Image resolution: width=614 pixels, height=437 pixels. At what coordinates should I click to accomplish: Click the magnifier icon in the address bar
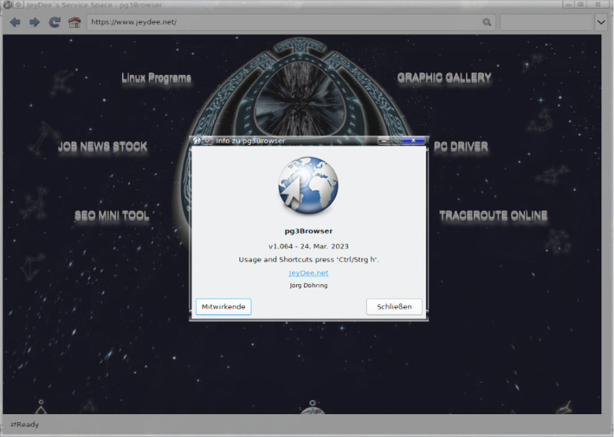pos(486,22)
